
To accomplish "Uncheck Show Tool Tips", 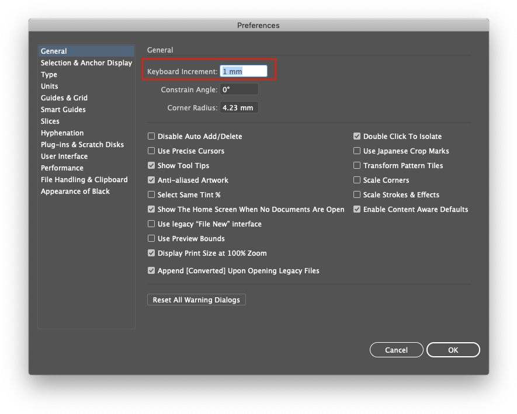I will 151,165.
